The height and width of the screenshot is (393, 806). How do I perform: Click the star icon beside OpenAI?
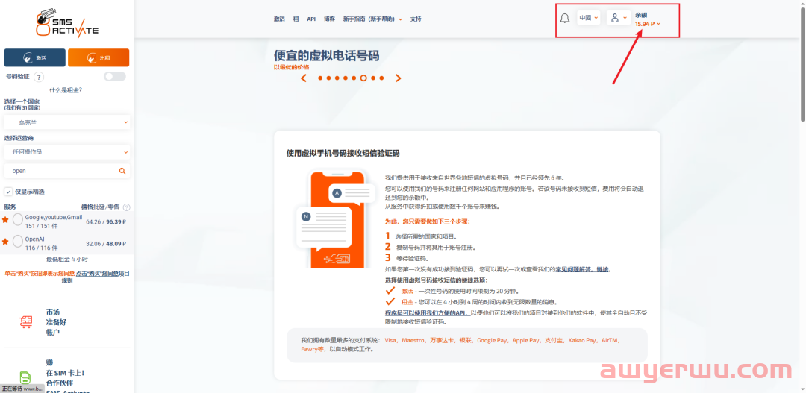tap(5, 241)
